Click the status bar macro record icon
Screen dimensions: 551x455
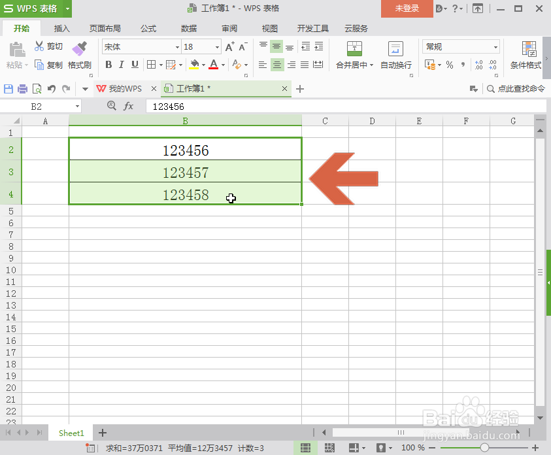(90, 448)
